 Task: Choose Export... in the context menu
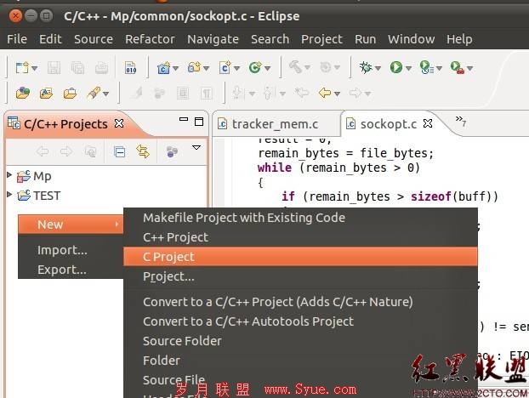tap(71, 270)
